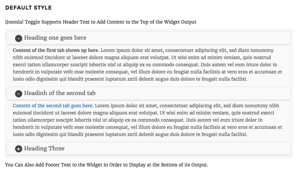
Task: Toggle the 'Headinh of the second tab' title
Action: pos(60,93)
